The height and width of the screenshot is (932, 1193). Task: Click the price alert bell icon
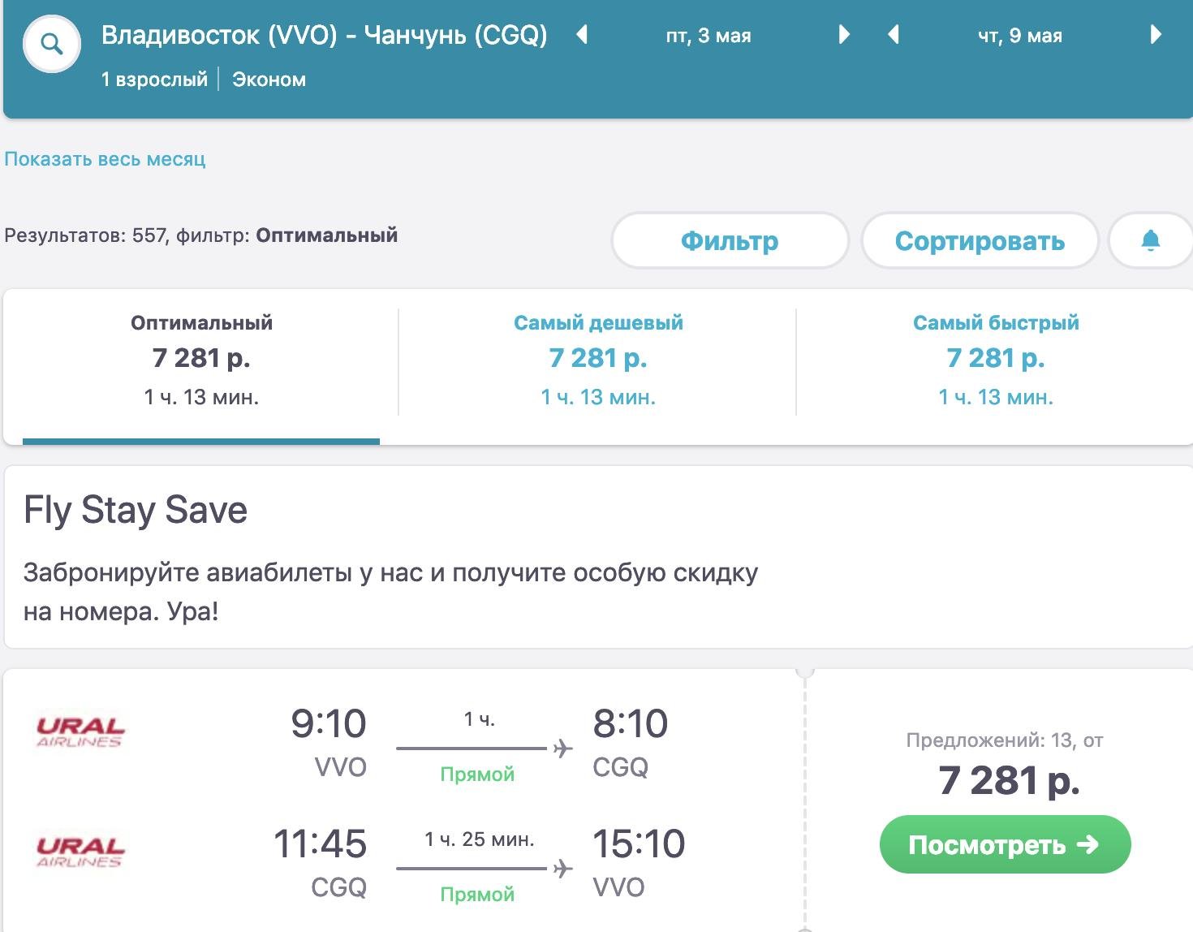point(1150,240)
